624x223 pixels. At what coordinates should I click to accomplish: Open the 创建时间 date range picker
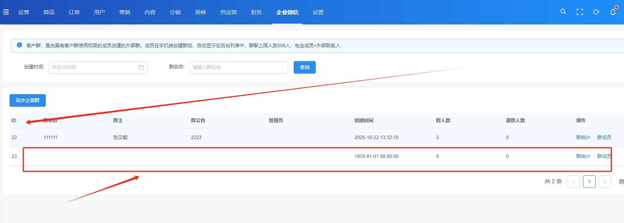[x=95, y=67]
